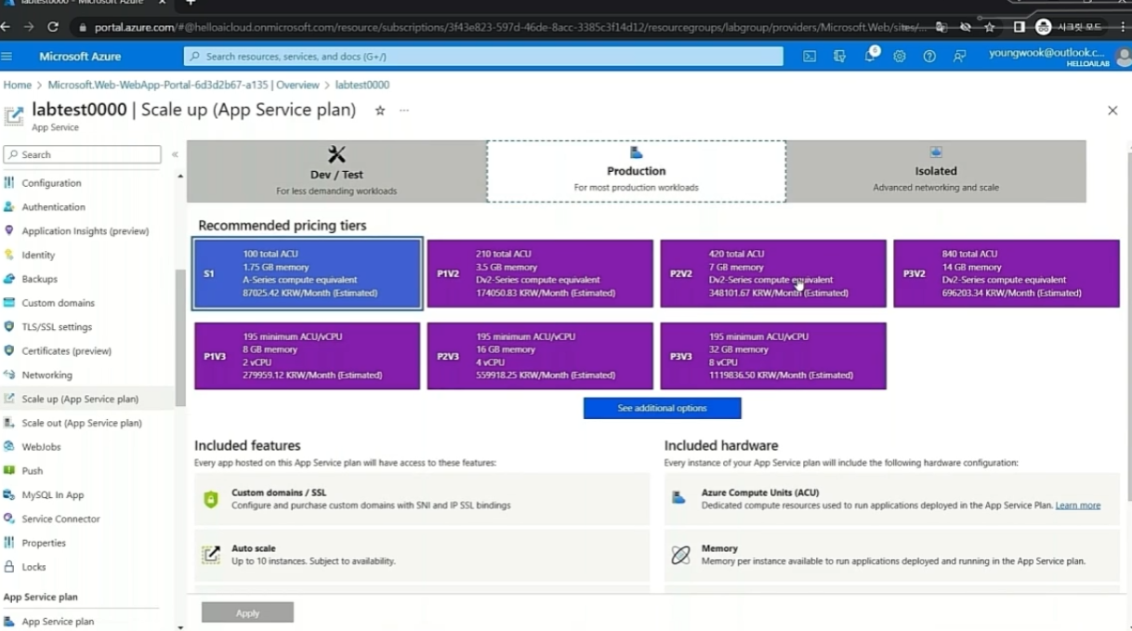Click the Locks padlock icon
Image resolution: width=1132 pixels, height=631 pixels.
click(9, 567)
